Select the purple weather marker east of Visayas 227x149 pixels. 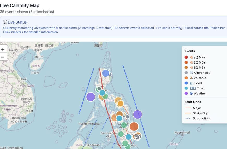click(138, 114)
